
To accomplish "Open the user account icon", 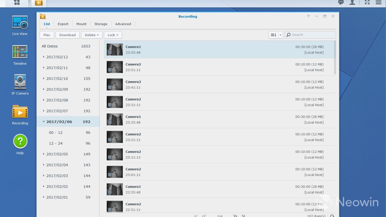I will click(x=352, y=2).
